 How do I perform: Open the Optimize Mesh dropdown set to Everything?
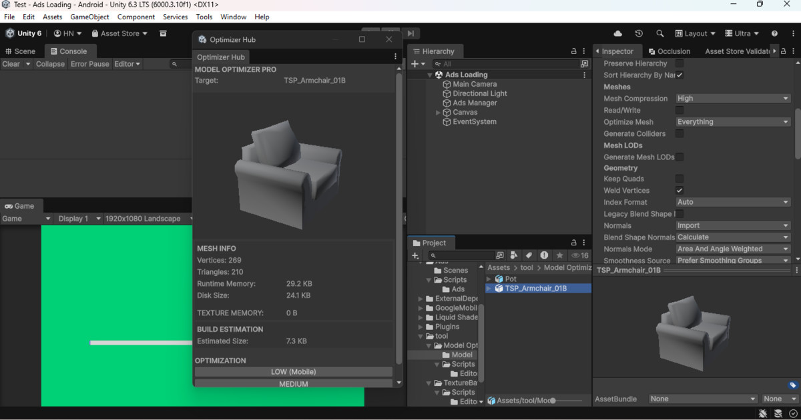click(x=733, y=122)
